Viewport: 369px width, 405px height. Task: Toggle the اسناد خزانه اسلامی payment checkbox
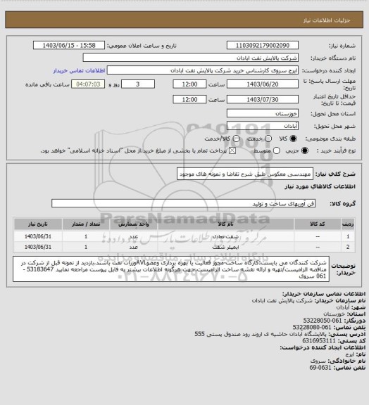(232, 150)
